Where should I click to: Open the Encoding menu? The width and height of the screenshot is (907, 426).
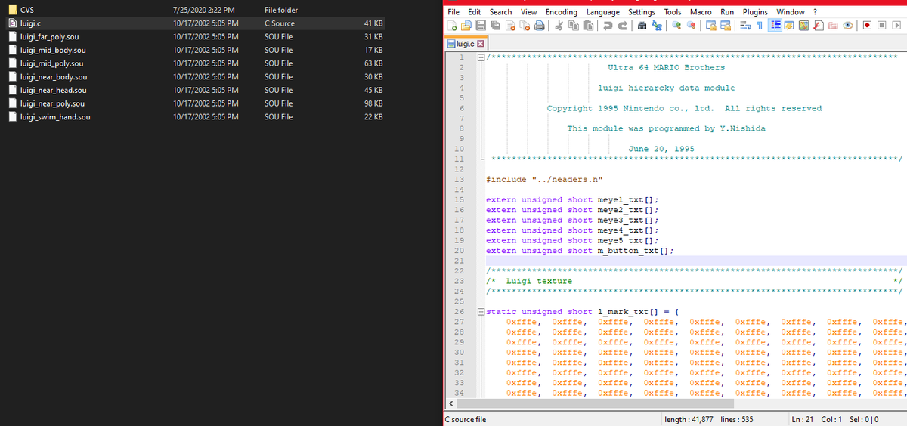point(562,12)
